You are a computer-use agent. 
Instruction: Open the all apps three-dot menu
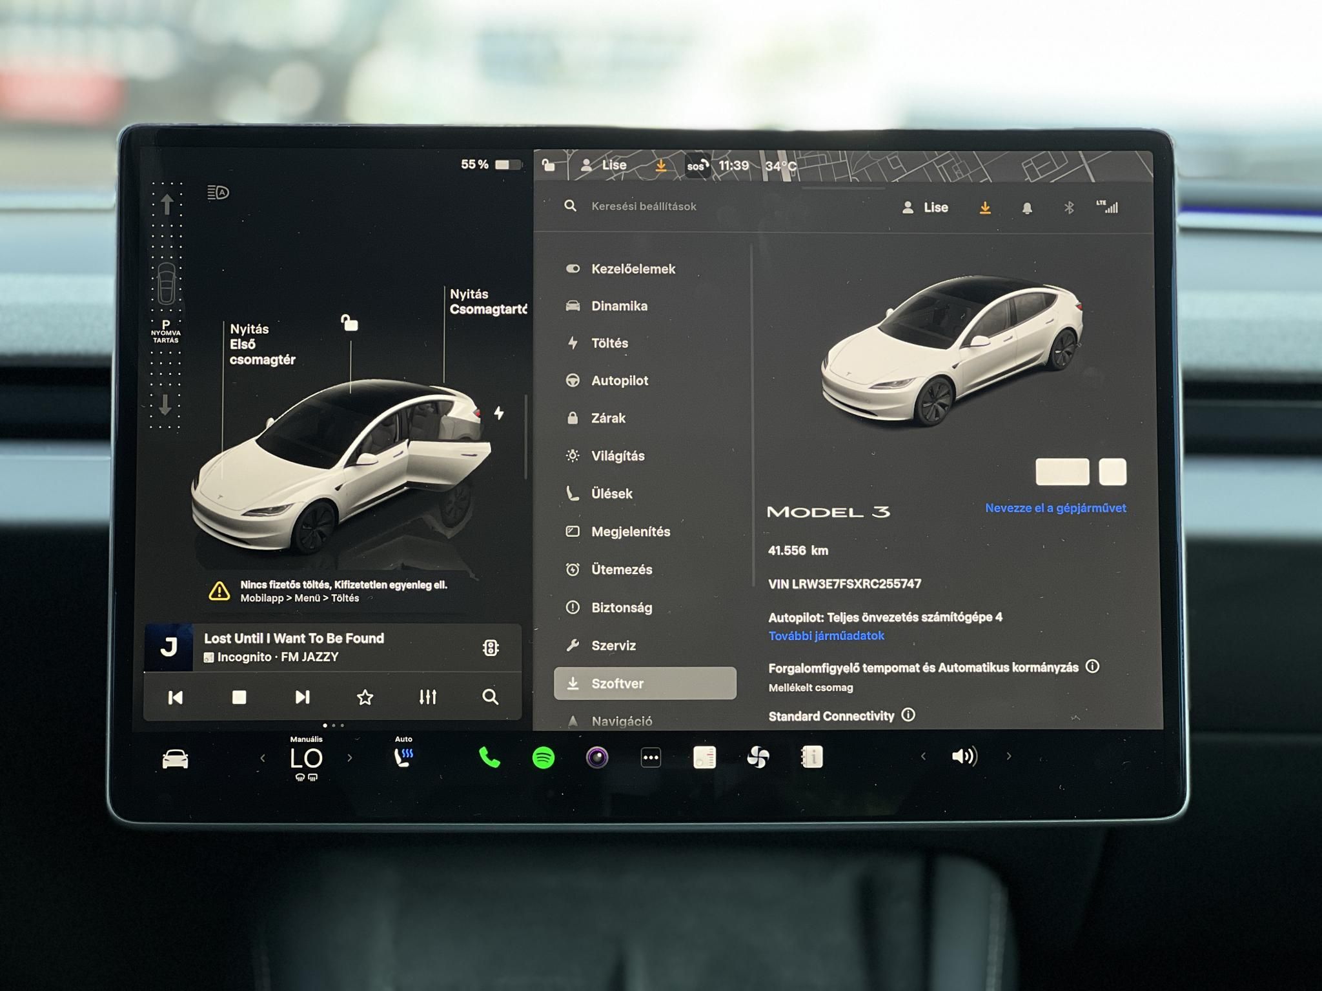651,757
